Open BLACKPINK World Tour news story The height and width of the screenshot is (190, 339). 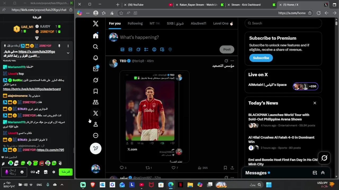pos(279,117)
